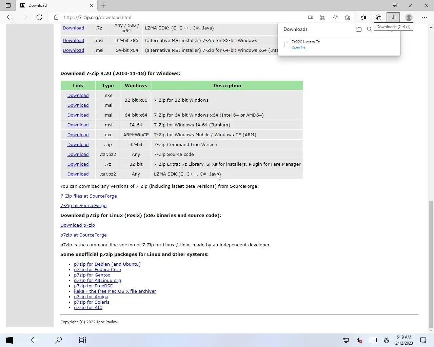434x347 pixels.
Task: Click the scrollbar down arrow
Action: click(431, 330)
